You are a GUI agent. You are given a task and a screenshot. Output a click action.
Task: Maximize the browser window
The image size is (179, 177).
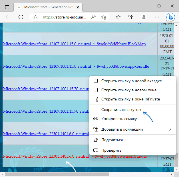click(x=159, y=6)
